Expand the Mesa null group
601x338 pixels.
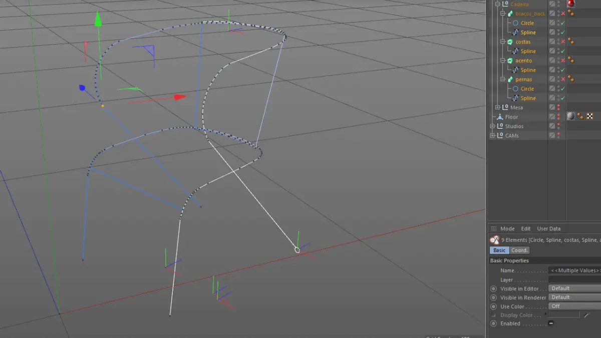tap(497, 108)
